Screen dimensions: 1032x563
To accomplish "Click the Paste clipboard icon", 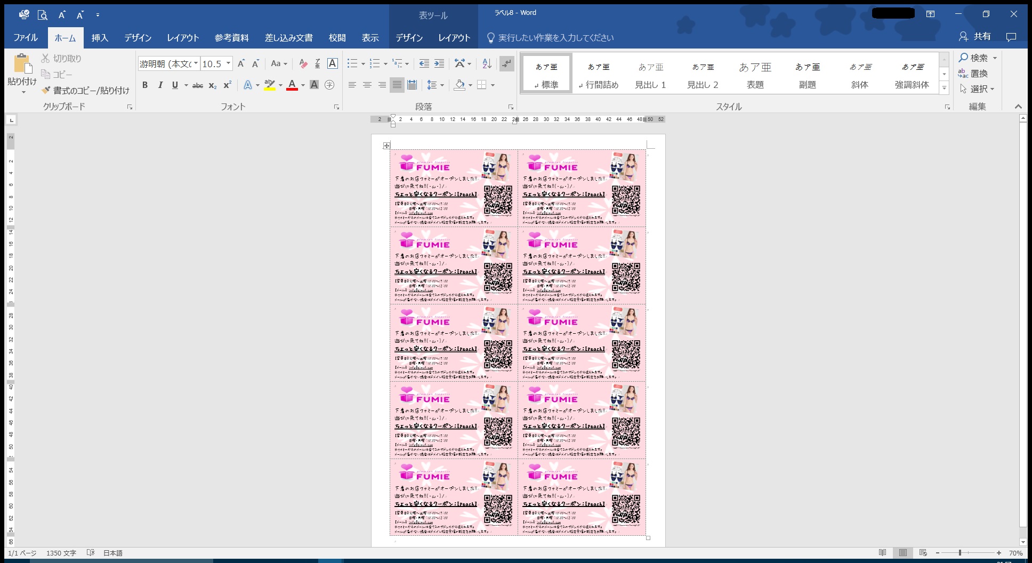I will point(22,63).
